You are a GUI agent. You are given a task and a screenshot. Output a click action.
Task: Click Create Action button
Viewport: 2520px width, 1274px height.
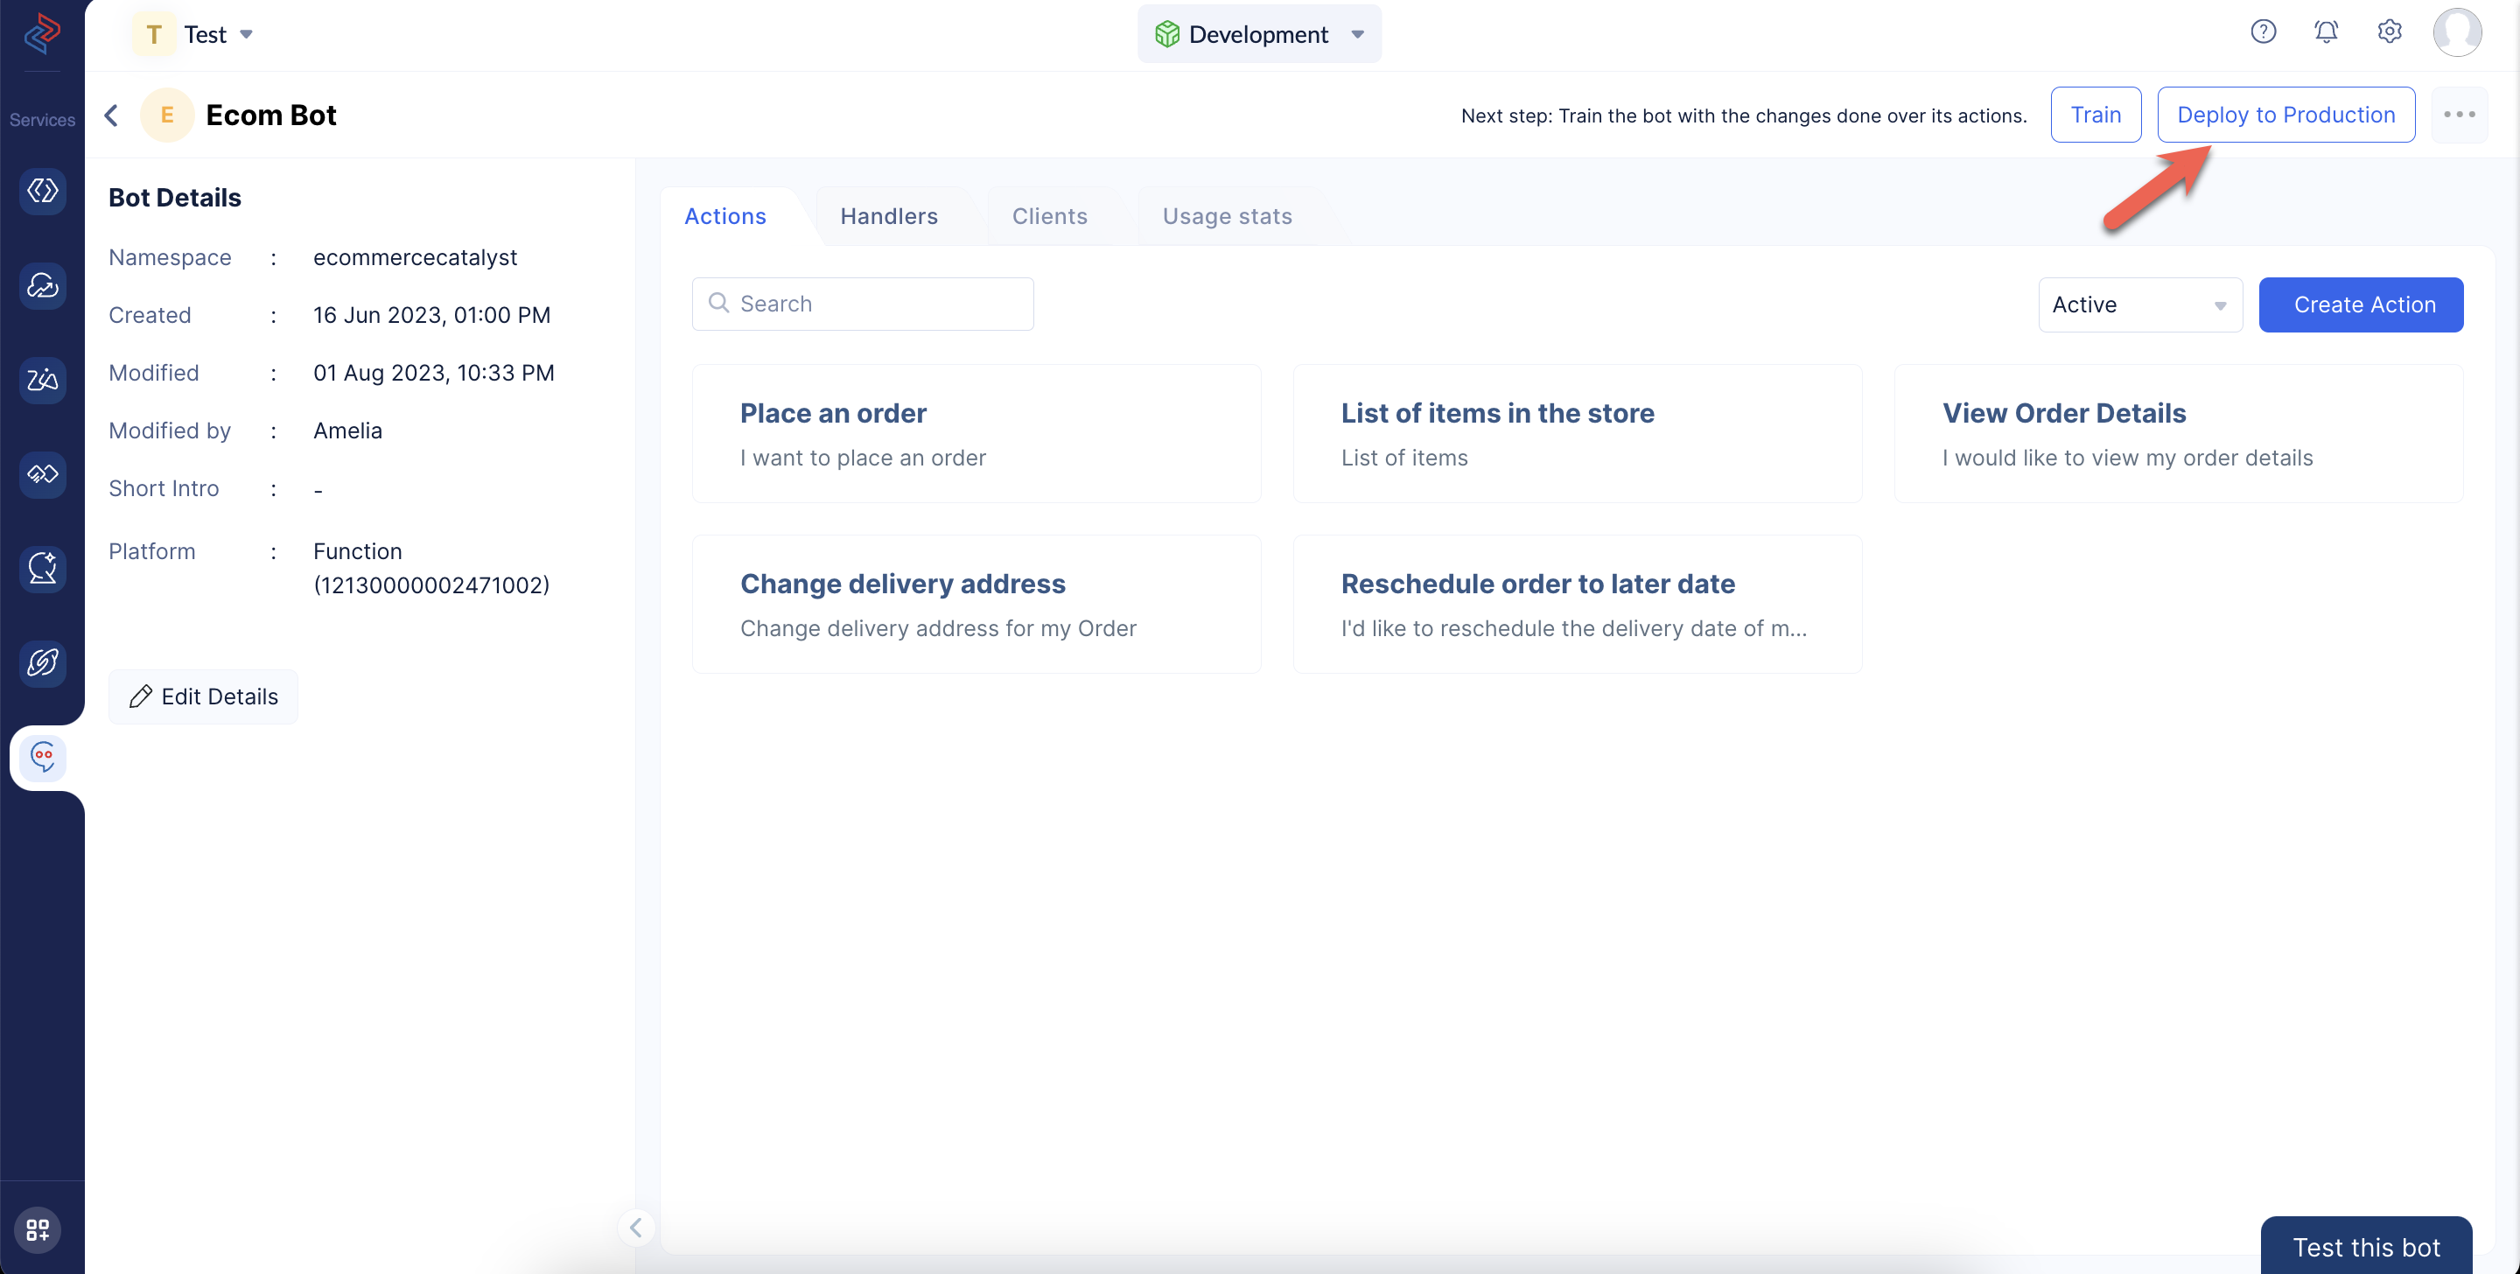pos(2361,304)
